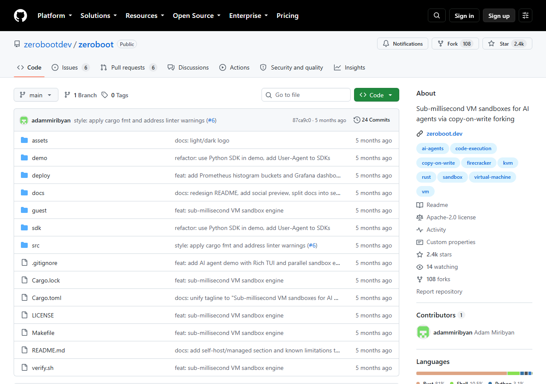Screen dimensions: 546x384
Task: Click the Sign up button
Action: 499,15
